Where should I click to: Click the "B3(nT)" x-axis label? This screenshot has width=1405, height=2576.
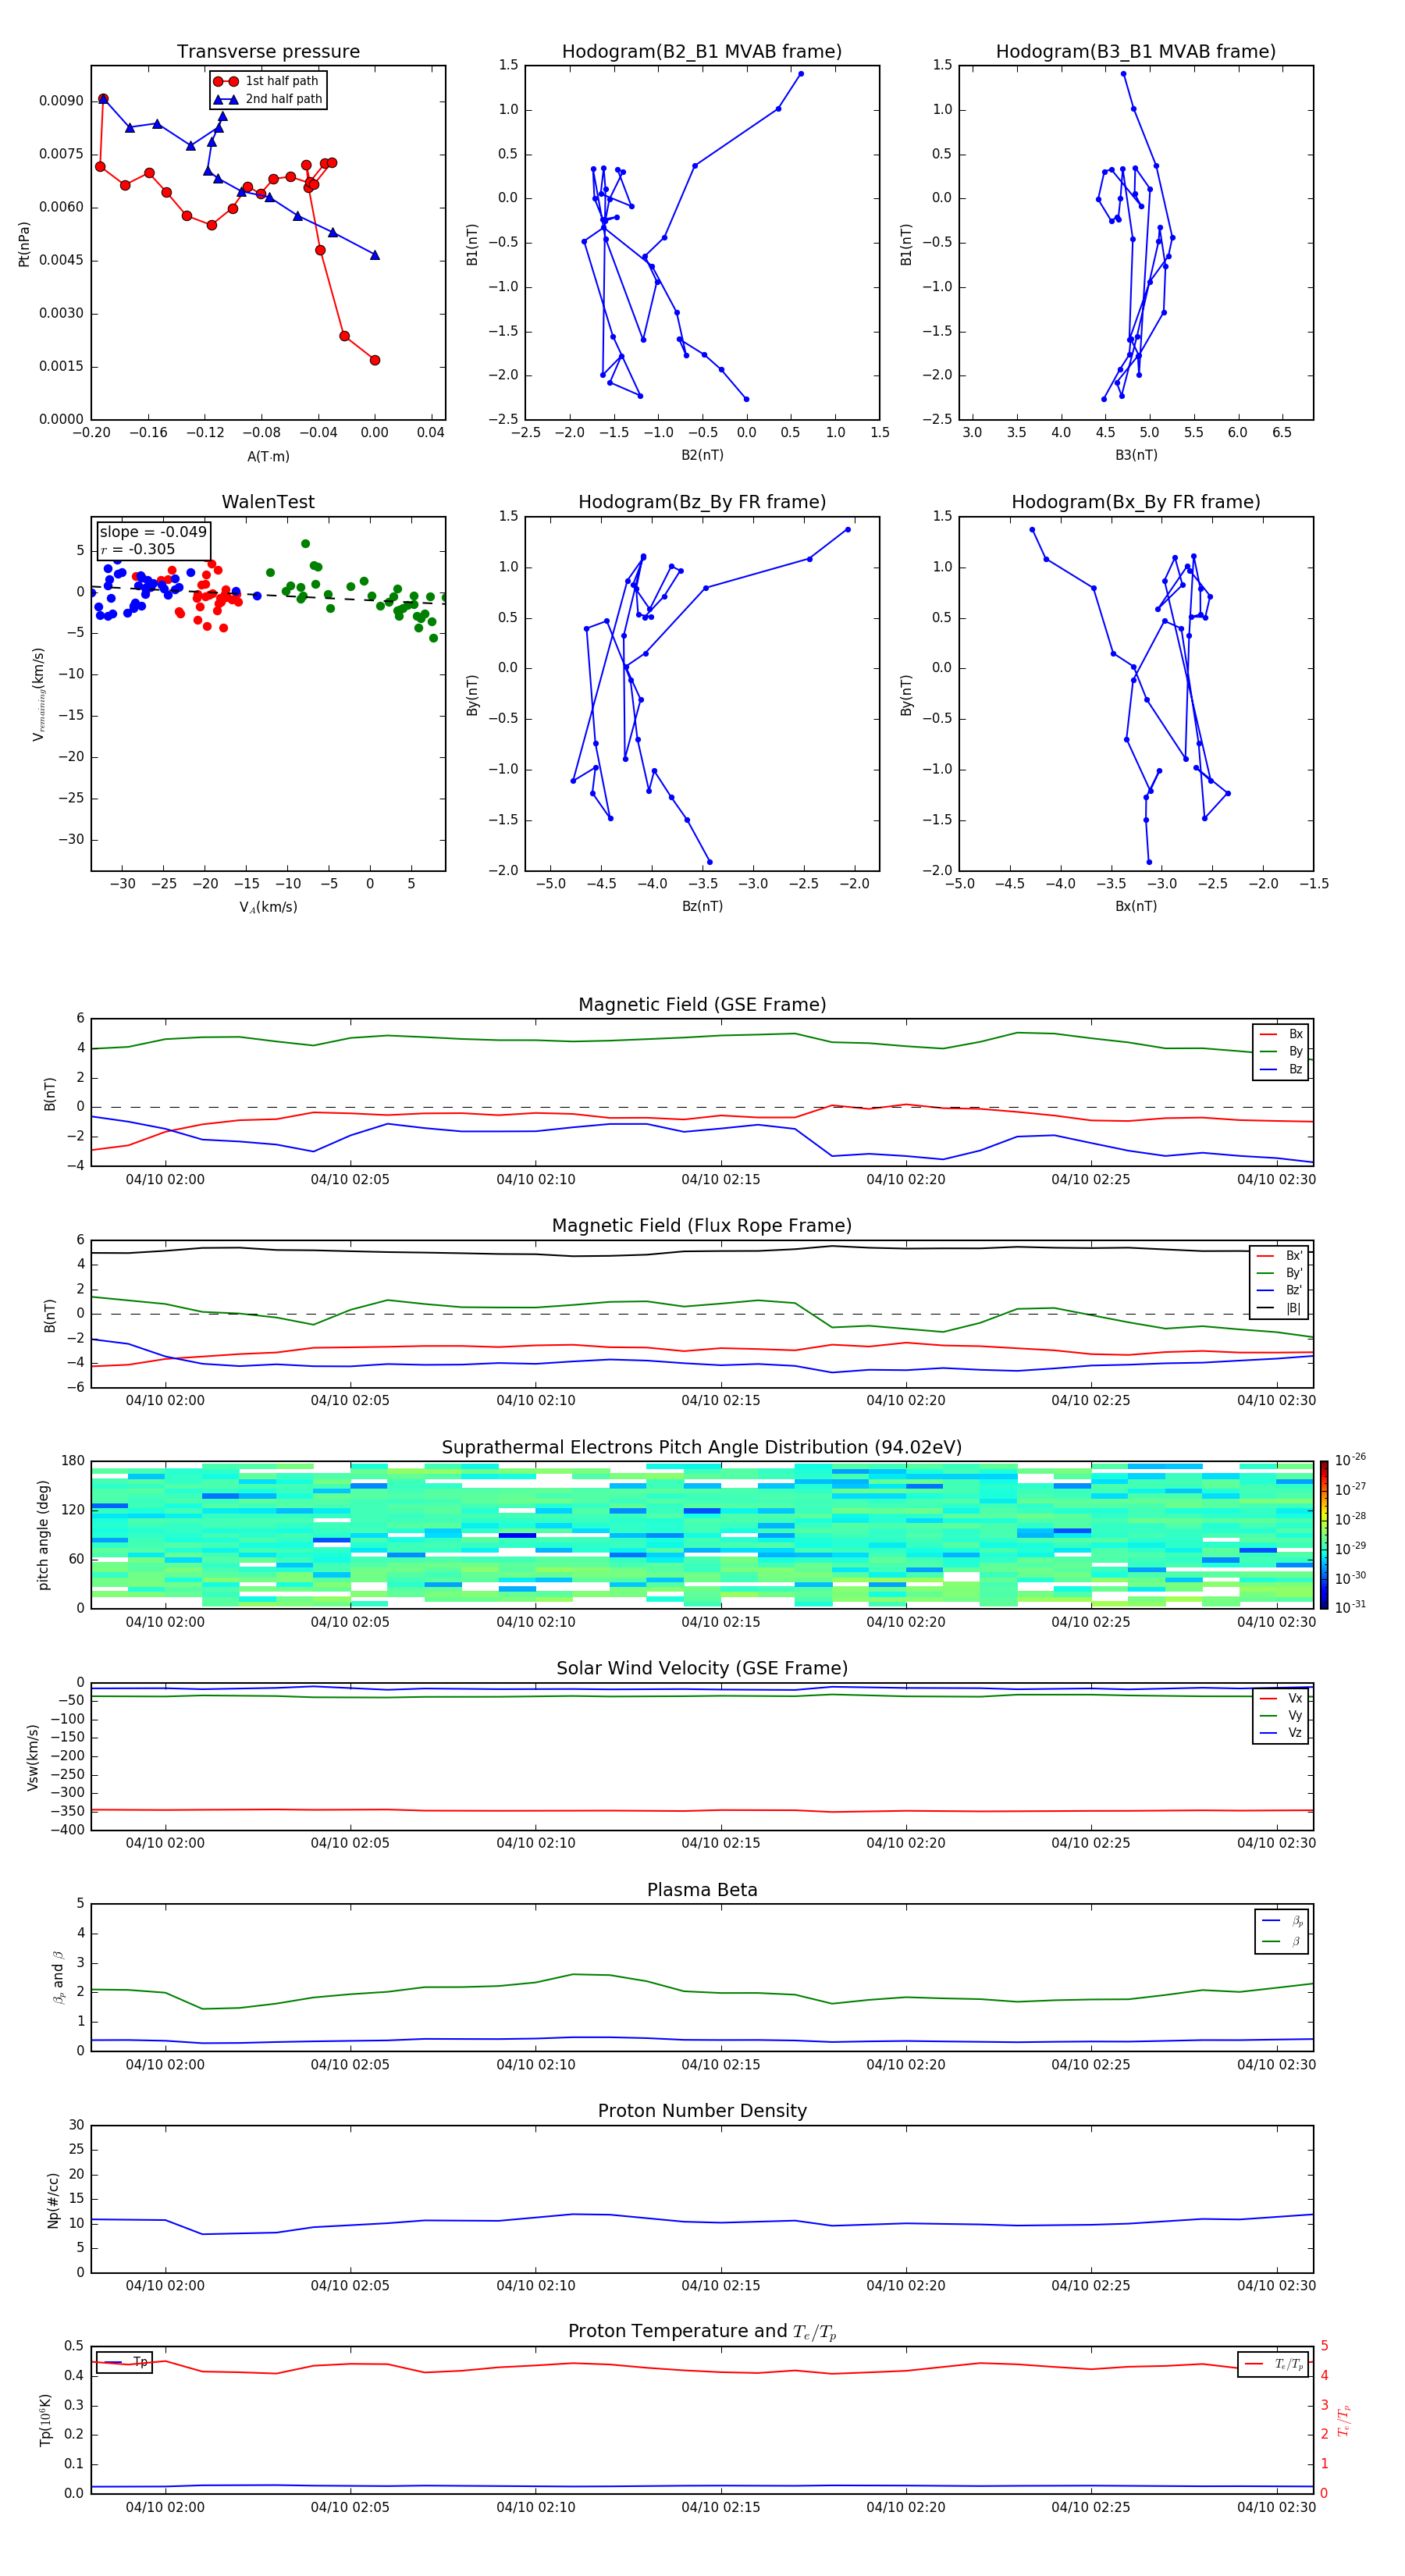point(1136,455)
